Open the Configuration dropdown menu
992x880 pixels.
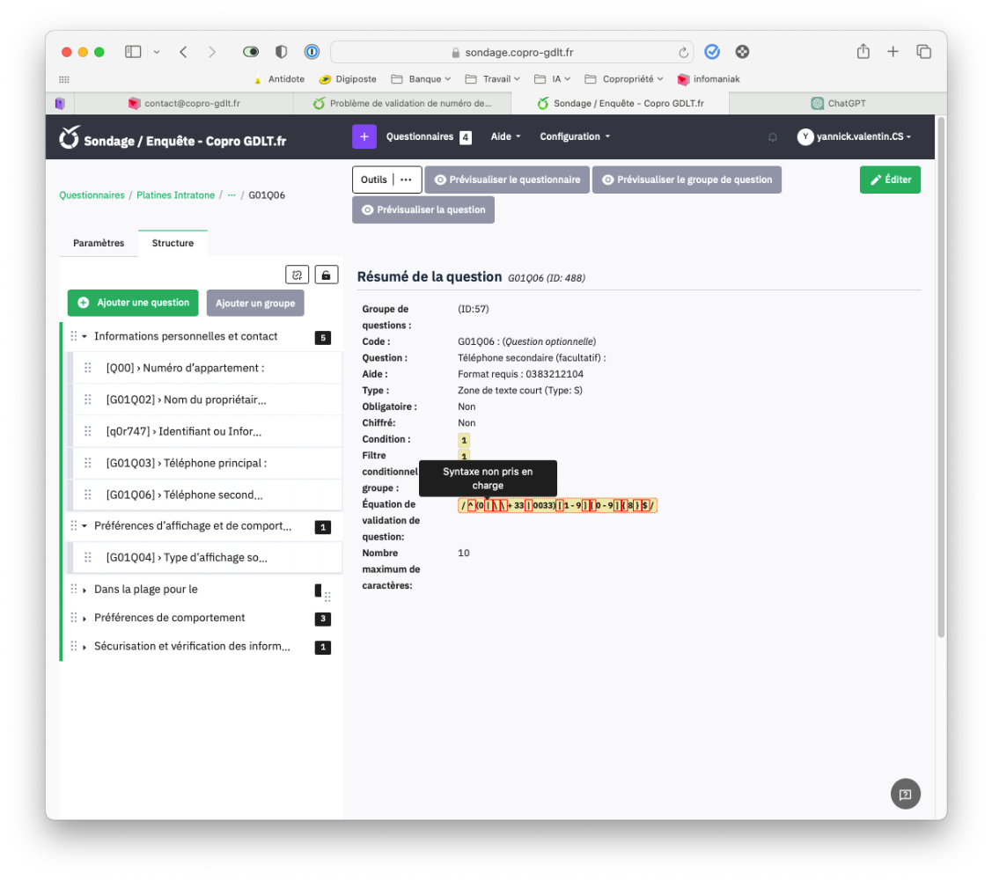click(x=574, y=137)
